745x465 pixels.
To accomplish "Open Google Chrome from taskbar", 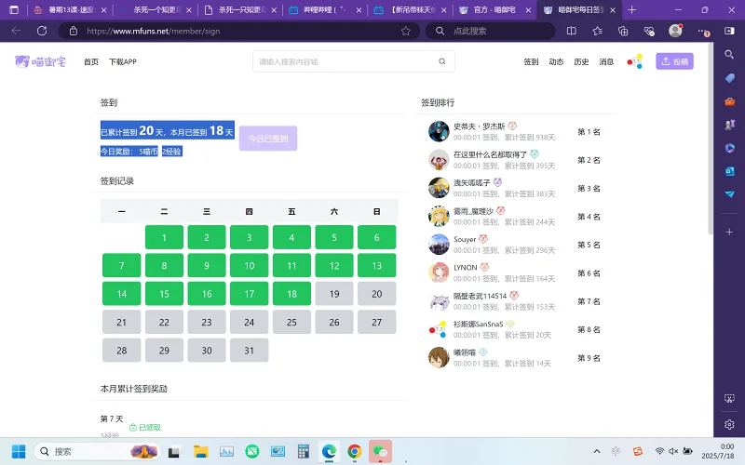I will 355,451.
